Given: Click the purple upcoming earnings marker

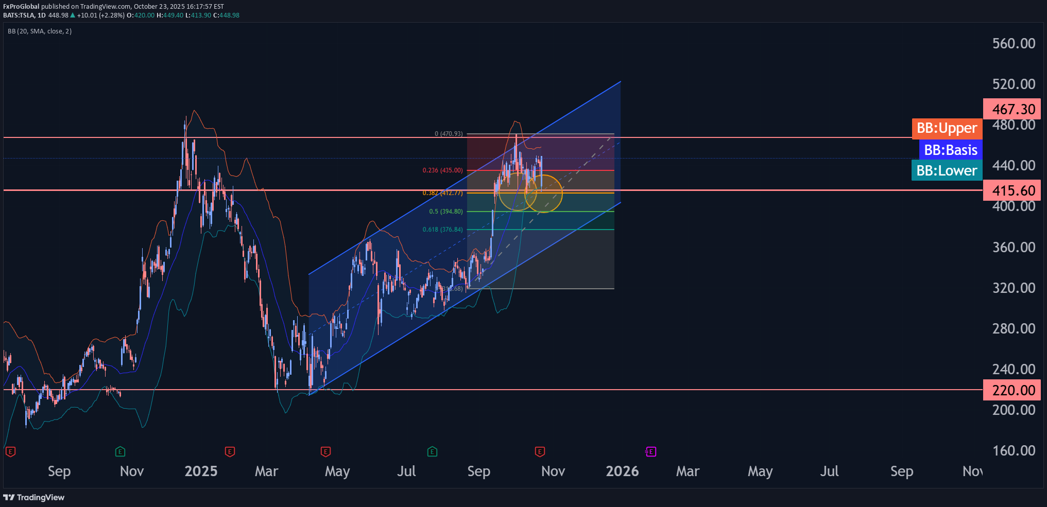Looking at the screenshot, I should click(x=651, y=452).
